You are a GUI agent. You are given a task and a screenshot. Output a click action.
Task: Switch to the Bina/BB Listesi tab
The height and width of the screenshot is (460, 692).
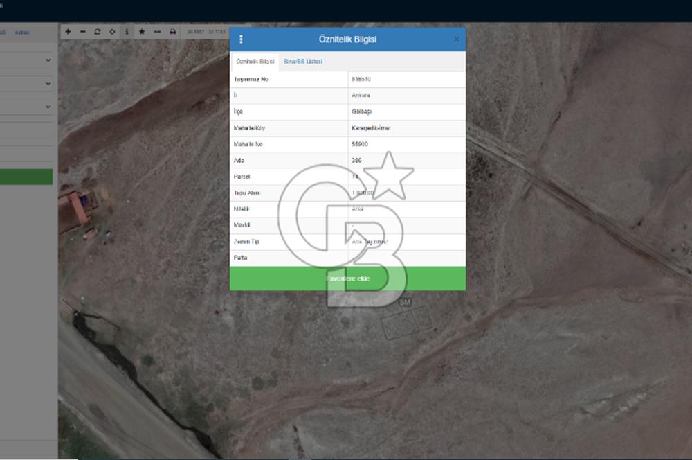coord(303,62)
